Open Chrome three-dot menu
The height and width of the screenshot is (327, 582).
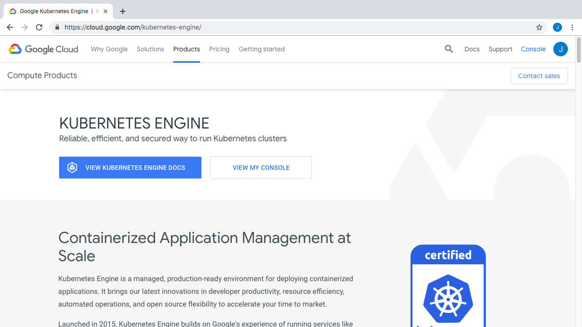pyautogui.click(x=572, y=27)
